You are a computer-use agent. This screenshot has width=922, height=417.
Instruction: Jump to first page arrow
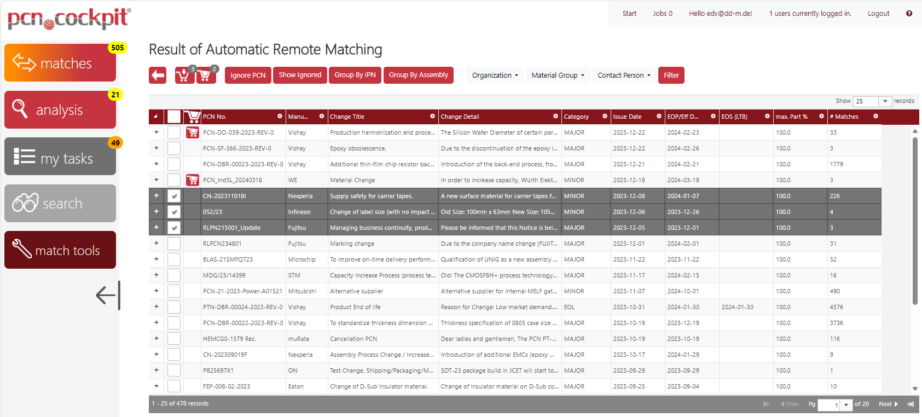click(x=766, y=404)
